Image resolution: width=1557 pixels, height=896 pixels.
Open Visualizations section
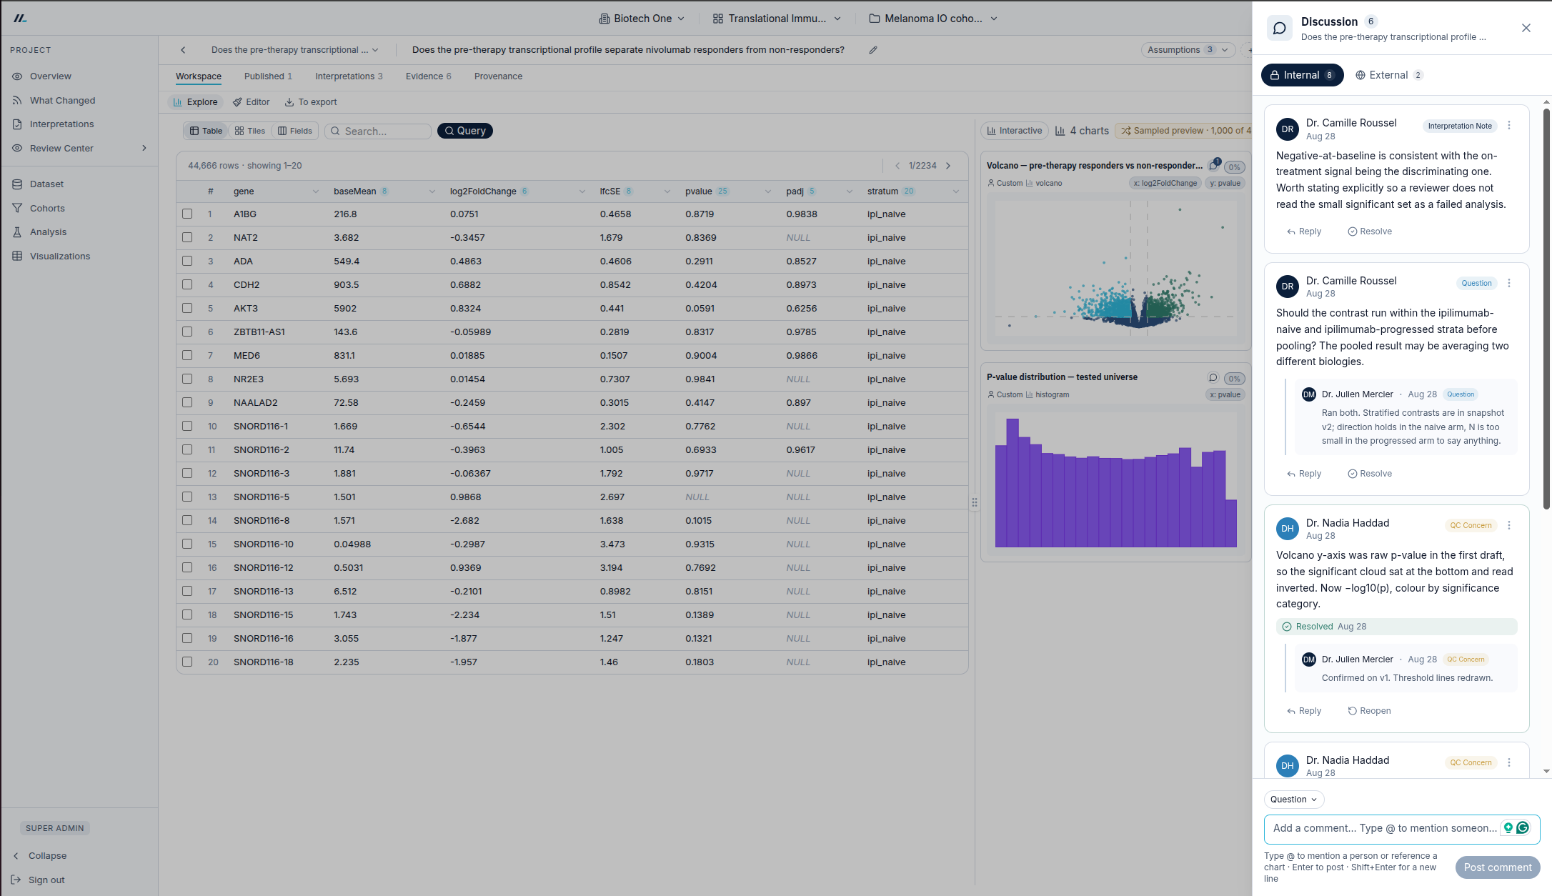60,257
